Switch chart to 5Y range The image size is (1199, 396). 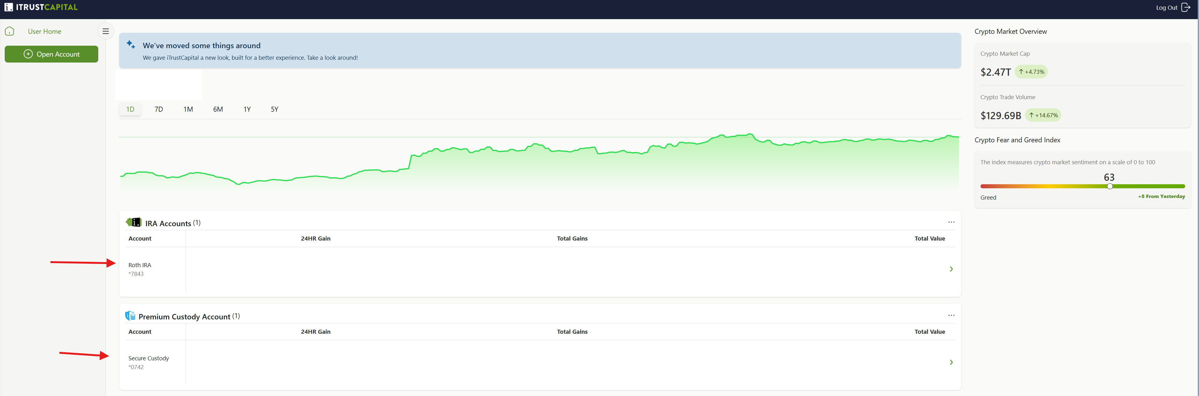(274, 109)
